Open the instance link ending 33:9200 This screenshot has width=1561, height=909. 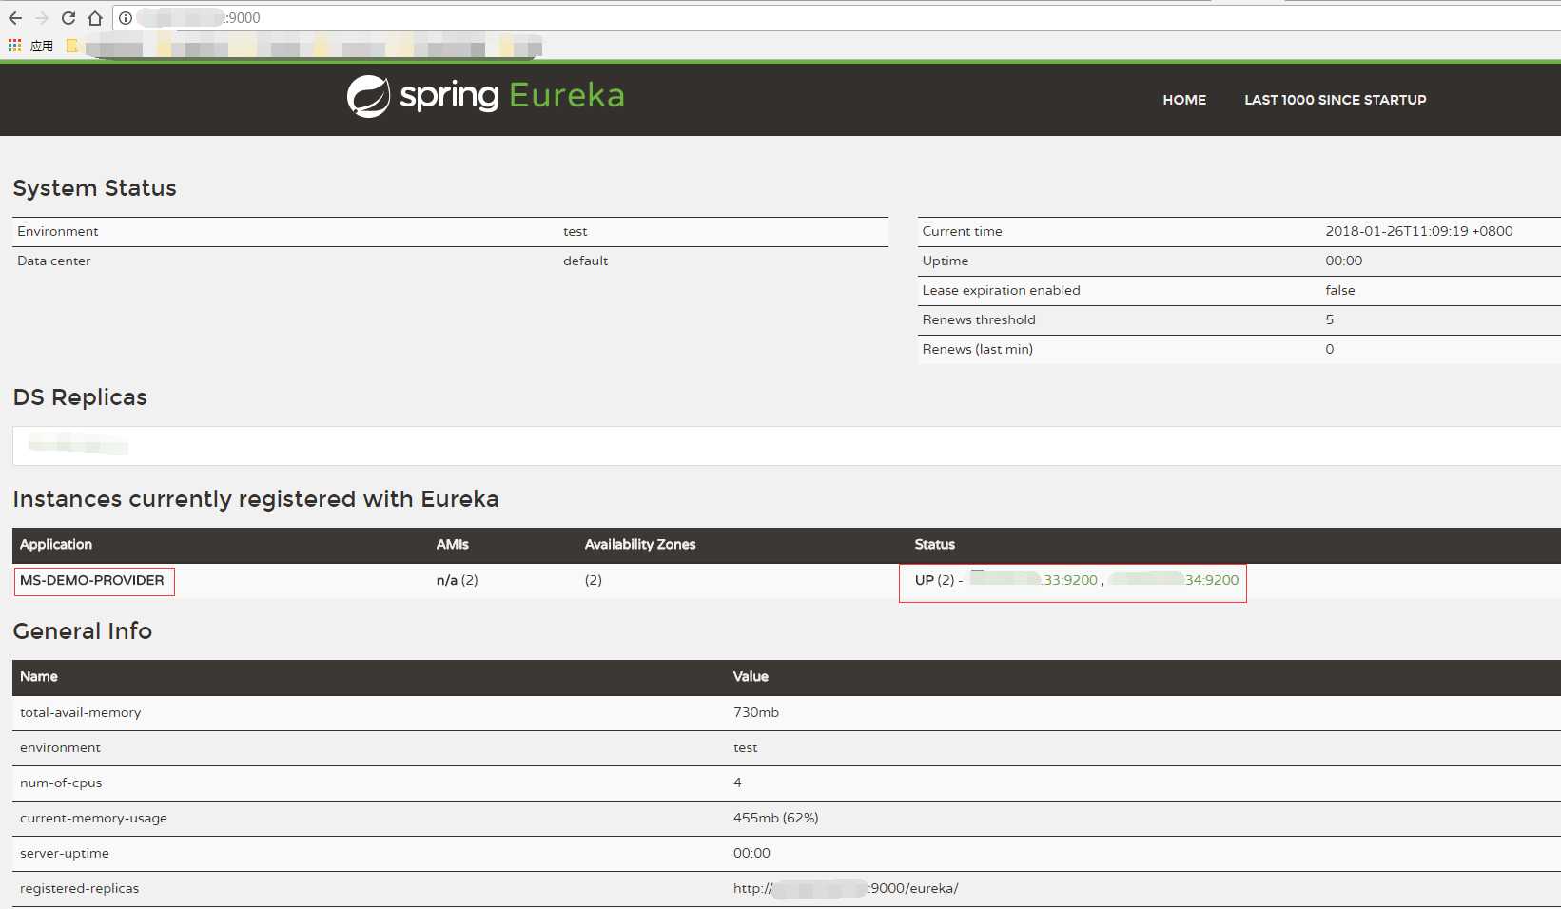[x=1034, y=580]
